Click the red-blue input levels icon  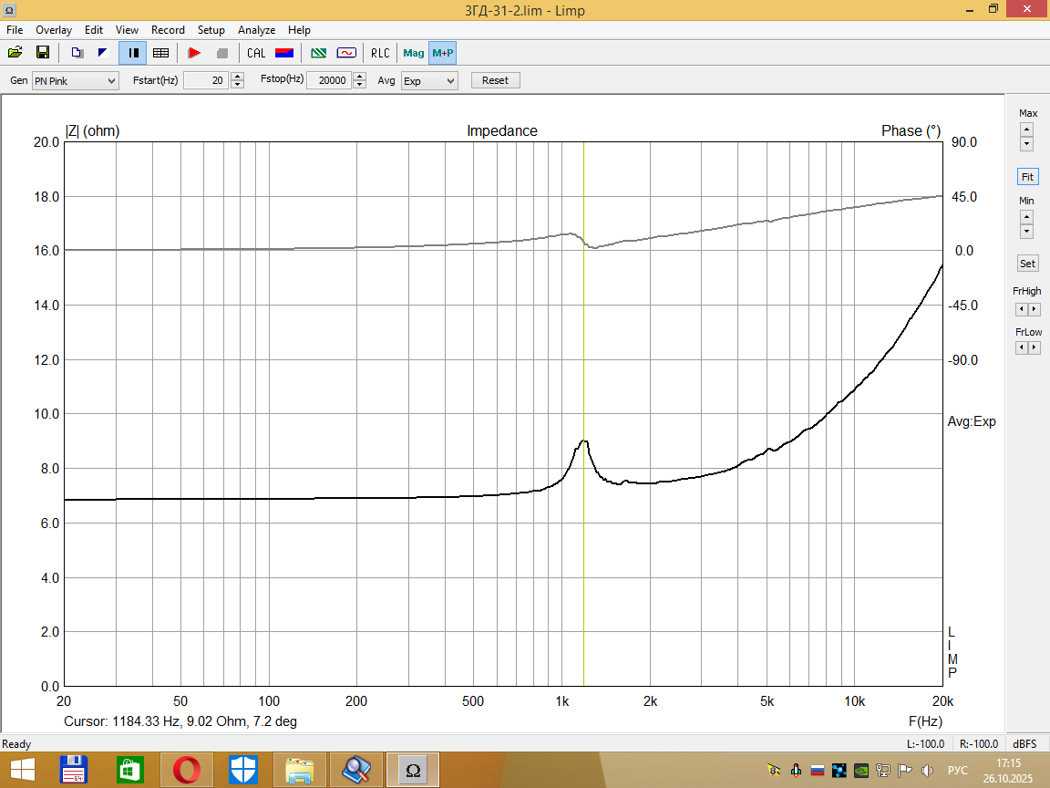(284, 53)
